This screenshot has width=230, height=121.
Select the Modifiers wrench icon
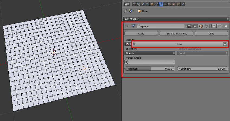(160, 4)
